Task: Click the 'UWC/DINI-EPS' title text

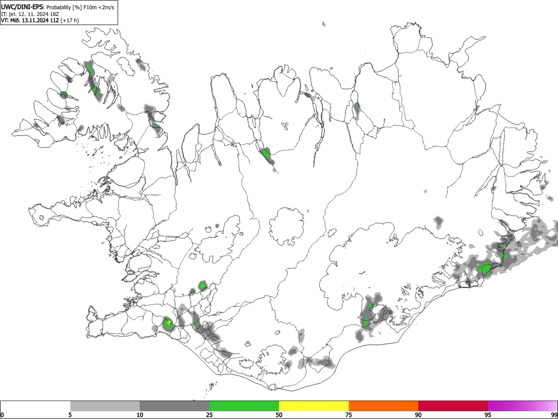Action: click(x=22, y=7)
